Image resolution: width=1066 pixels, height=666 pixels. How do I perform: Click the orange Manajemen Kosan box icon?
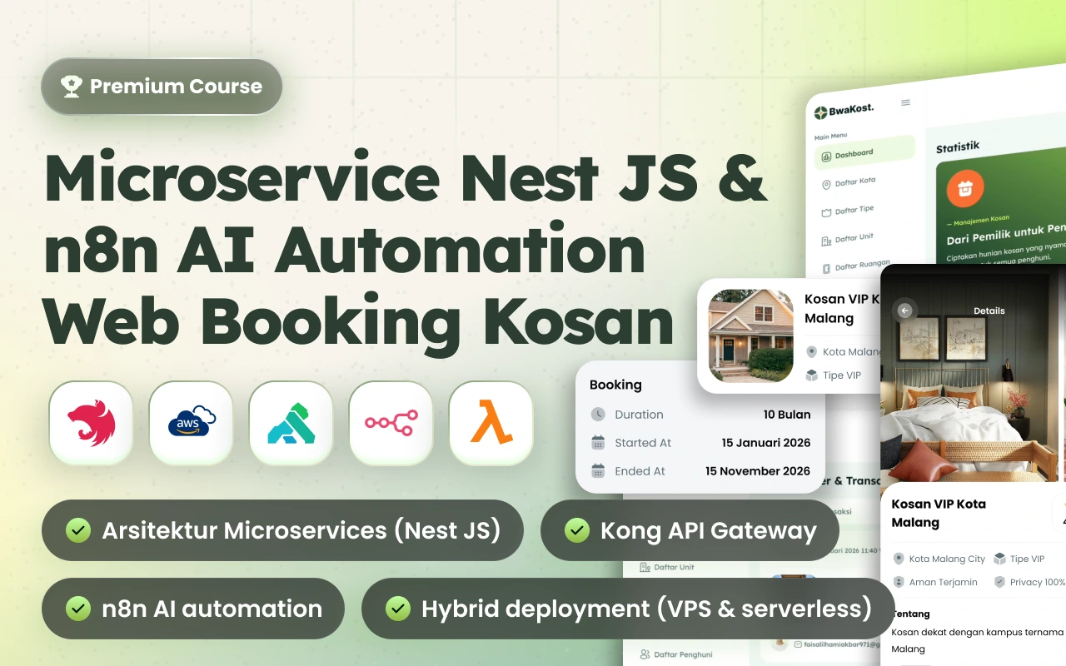(964, 188)
